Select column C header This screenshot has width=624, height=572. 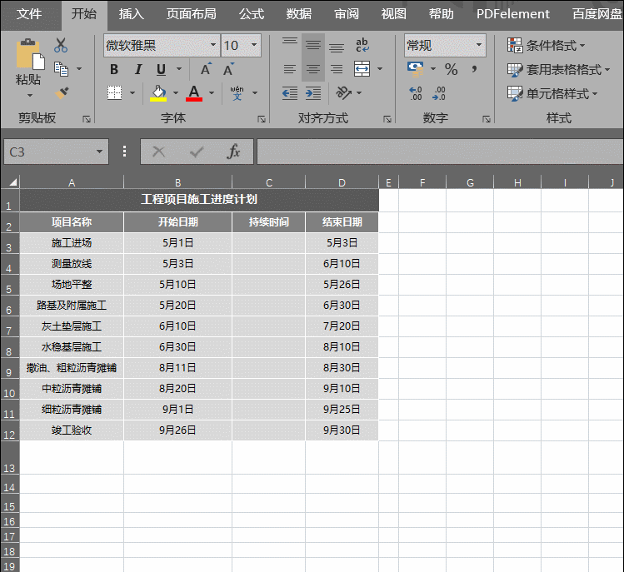coord(268,182)
